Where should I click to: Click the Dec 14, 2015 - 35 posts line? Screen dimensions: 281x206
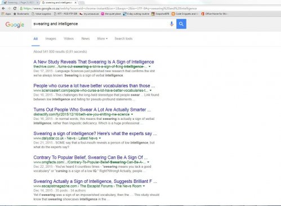(60, 190)
